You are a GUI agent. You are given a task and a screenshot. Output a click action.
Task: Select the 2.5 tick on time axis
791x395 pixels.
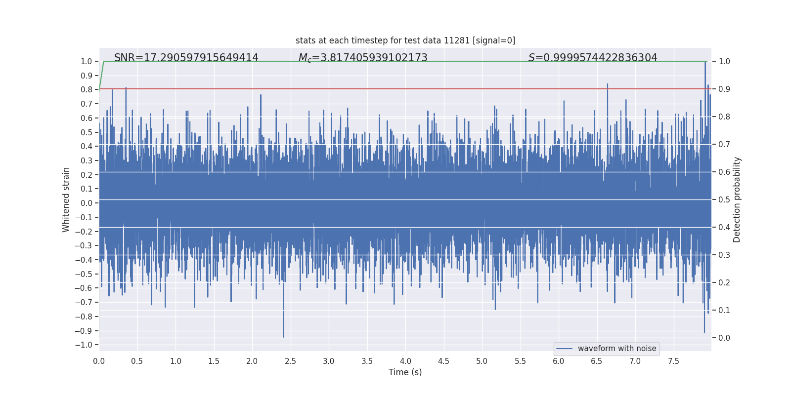coord(290,361)
